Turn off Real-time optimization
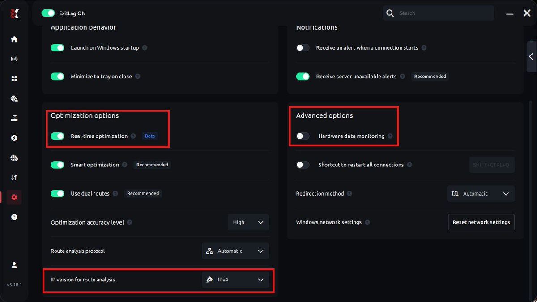This screenshot has width=537, height=302. pyautogui.click(x=57, y=136)
